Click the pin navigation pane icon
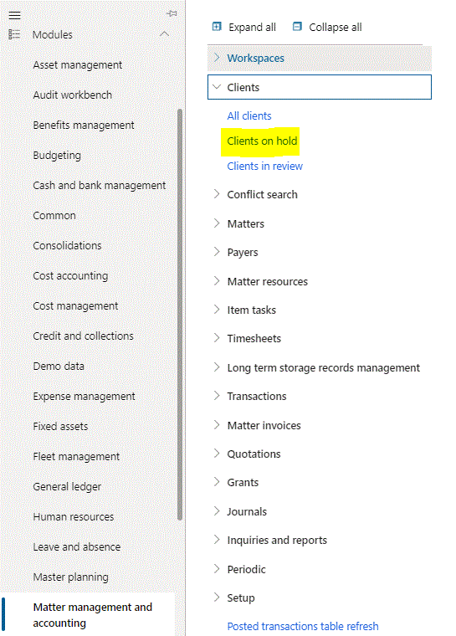456x636 pixels. pyautogui.click(x=172, y=13)
